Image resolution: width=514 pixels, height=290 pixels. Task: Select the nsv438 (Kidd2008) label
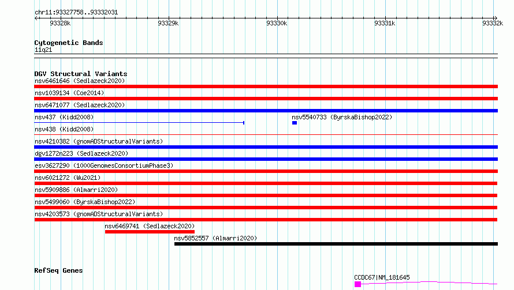64,129
